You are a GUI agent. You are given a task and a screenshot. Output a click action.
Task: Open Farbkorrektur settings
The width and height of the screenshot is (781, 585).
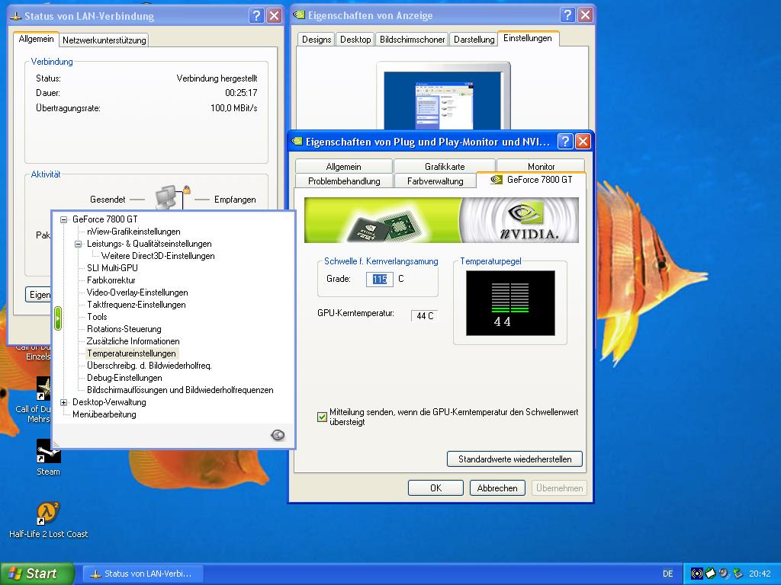tap(111, 280)
